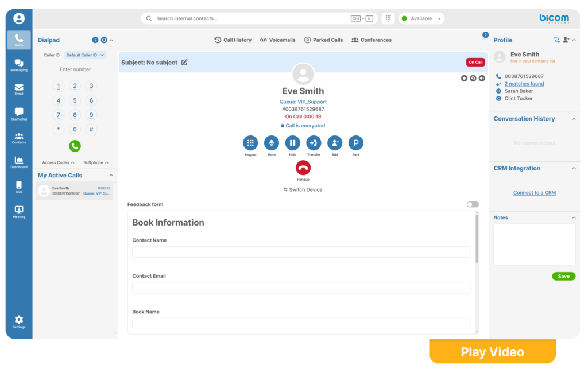
Task: Click the Profile call route icon
Action: [x=556, y=40]
